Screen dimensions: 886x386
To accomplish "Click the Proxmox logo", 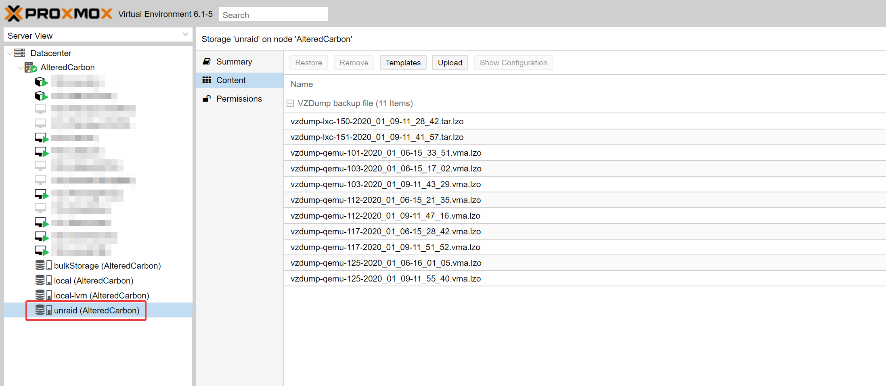I will tap(59, 14).
